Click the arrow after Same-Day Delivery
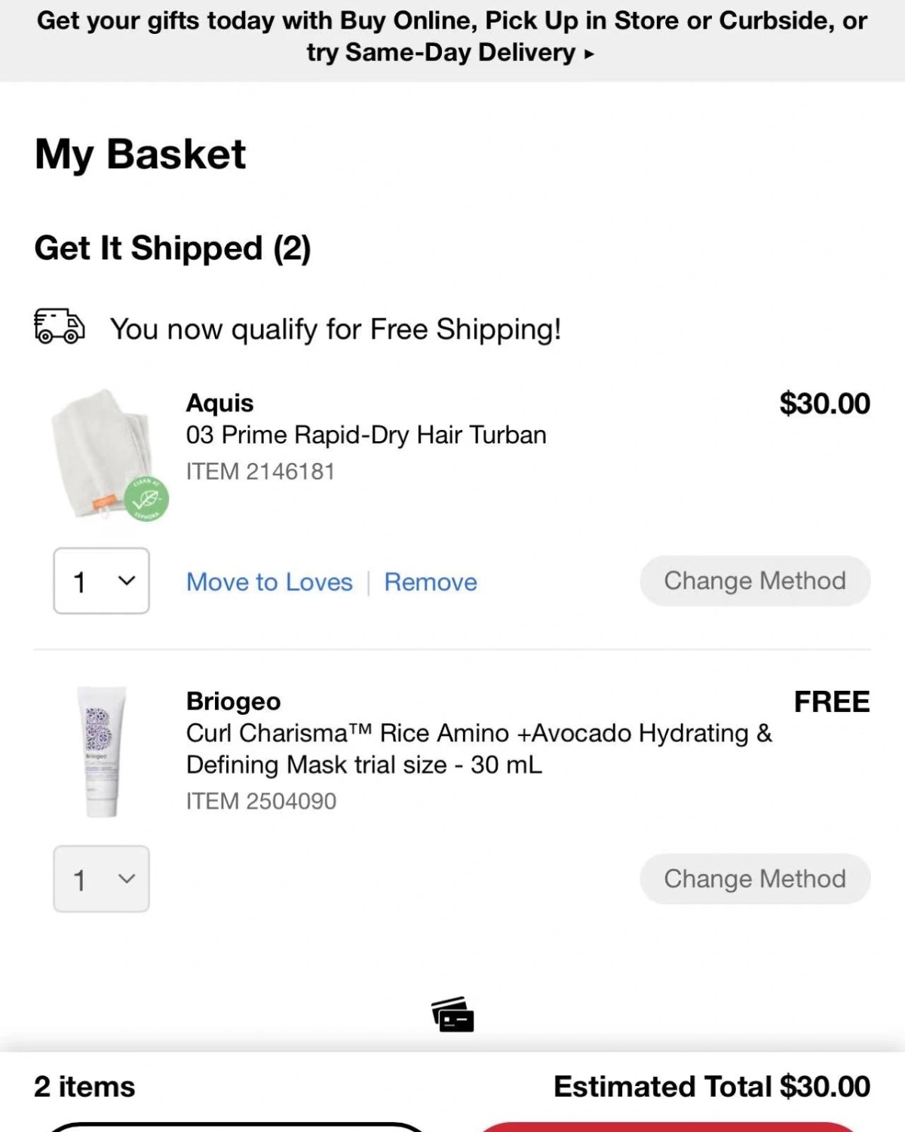The image size is (905, 1132). (x=589, y=54)
